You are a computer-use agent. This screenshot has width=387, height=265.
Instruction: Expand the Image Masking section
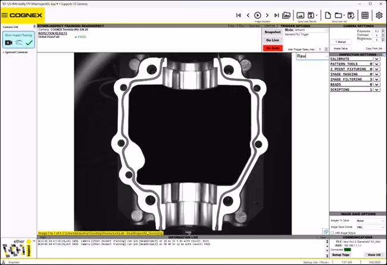376,74
